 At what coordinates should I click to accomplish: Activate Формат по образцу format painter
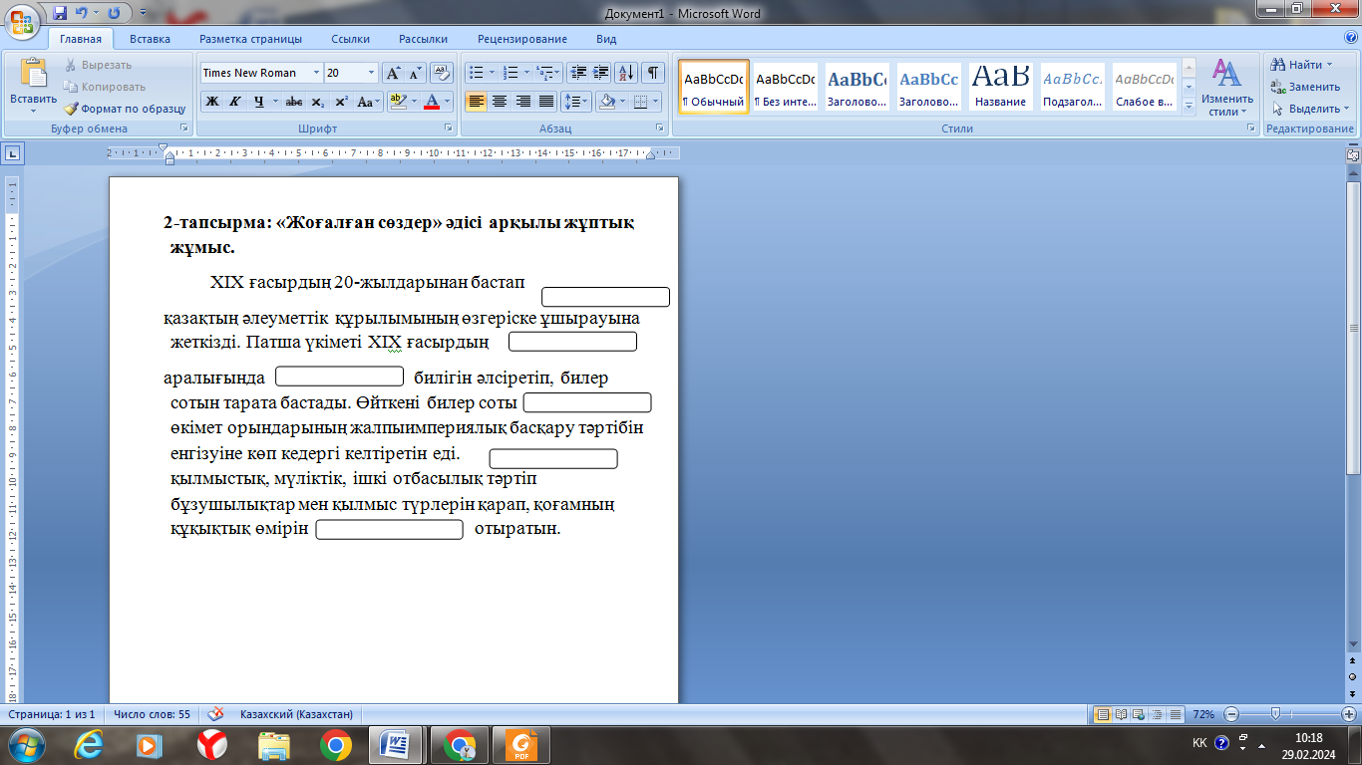[125, 109]
